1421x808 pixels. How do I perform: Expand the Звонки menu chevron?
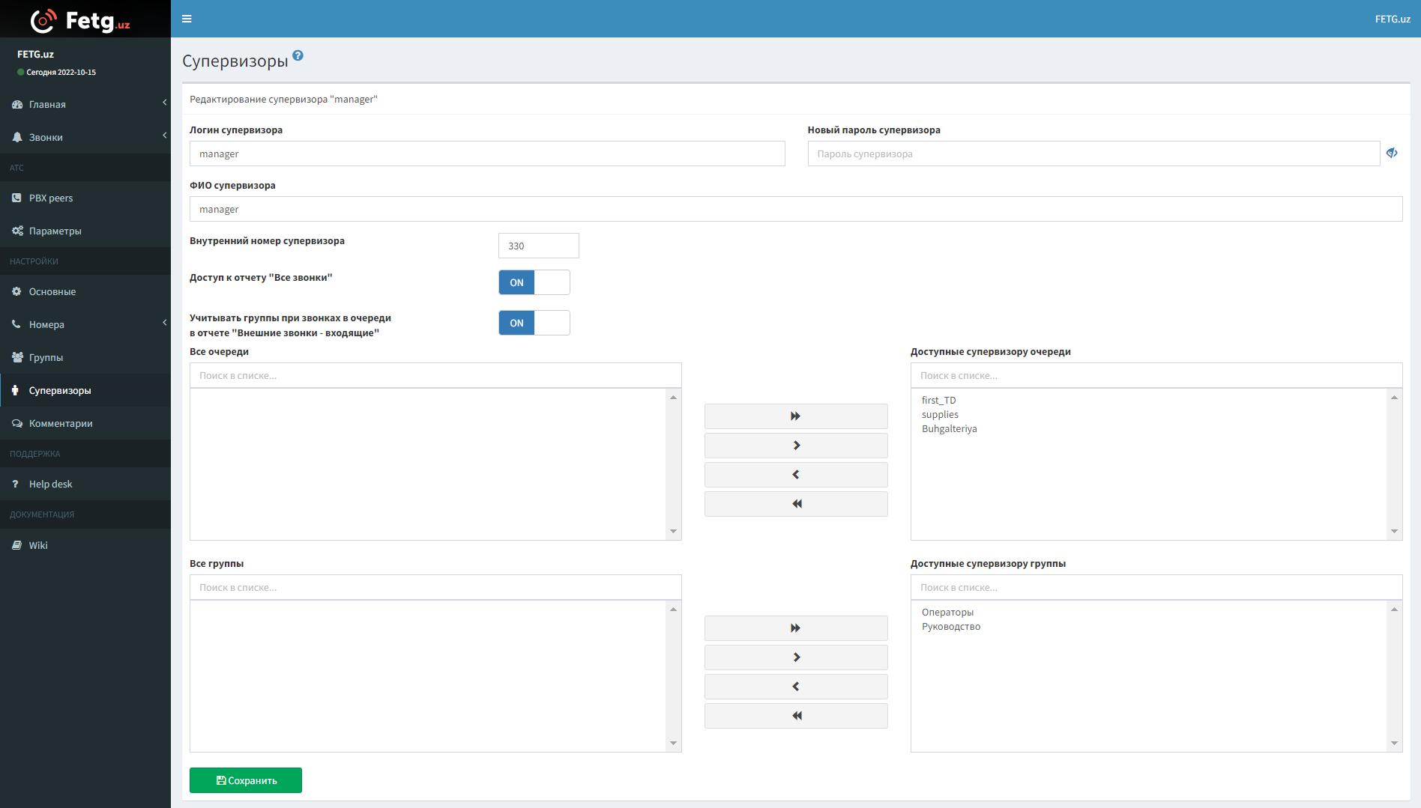[x=164, y=136]
